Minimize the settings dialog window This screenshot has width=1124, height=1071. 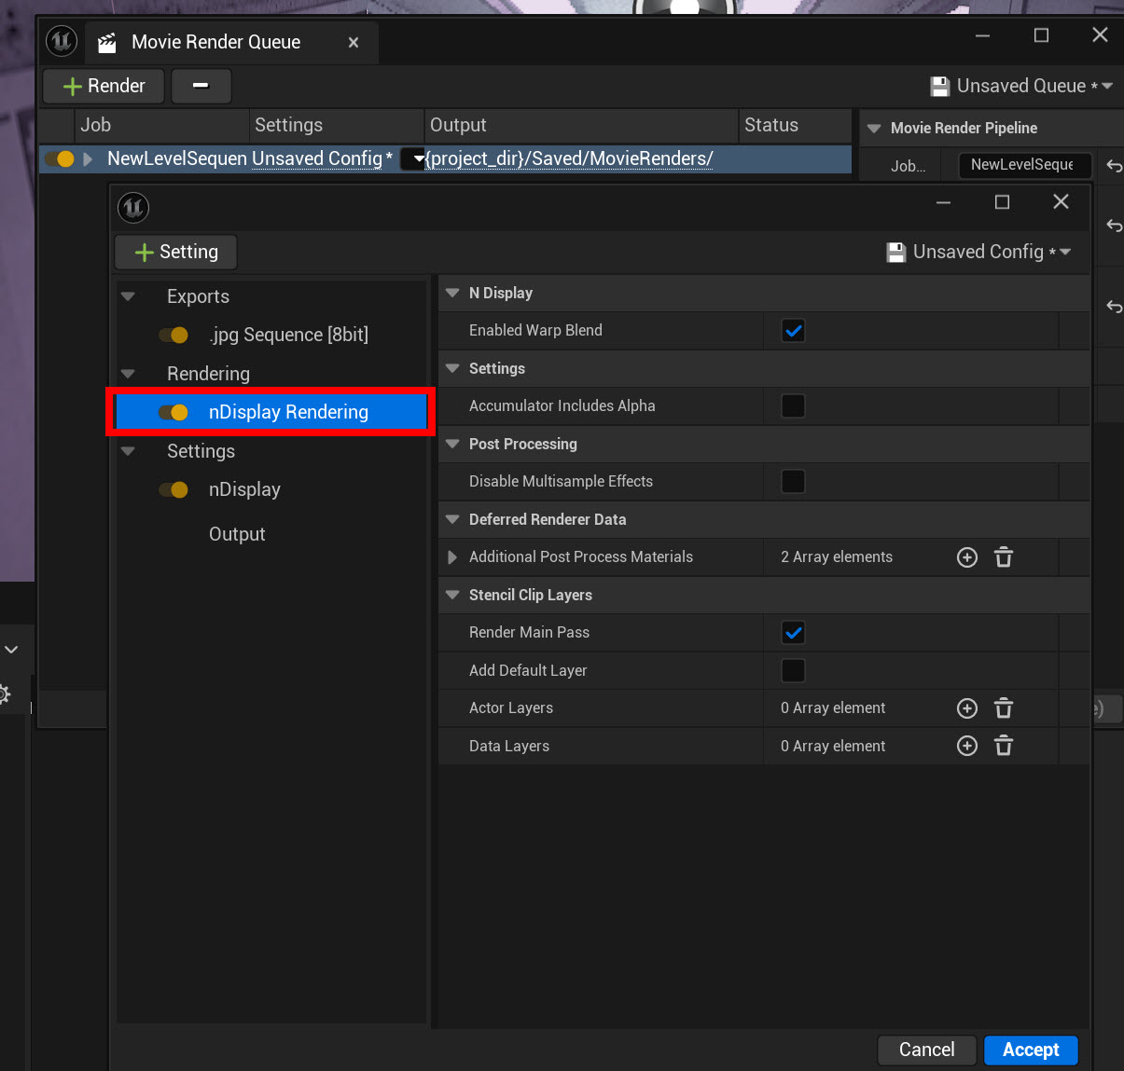(x=944, y=202)
